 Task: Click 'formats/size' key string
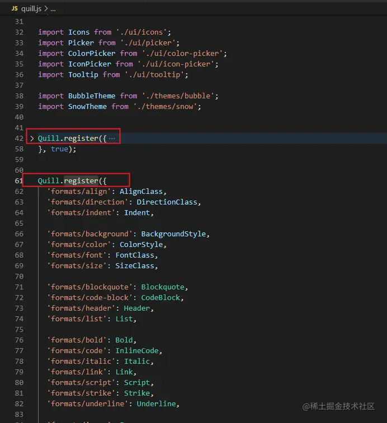pos(77,266)
